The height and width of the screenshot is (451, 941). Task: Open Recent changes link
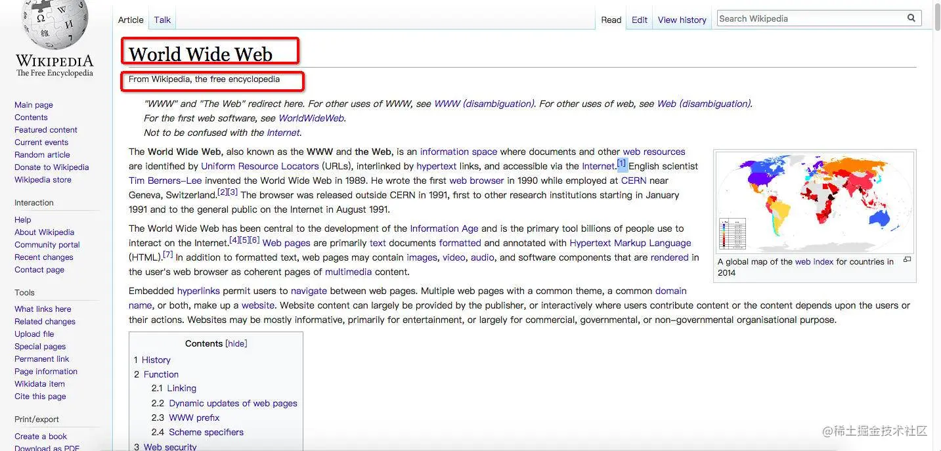44,257
